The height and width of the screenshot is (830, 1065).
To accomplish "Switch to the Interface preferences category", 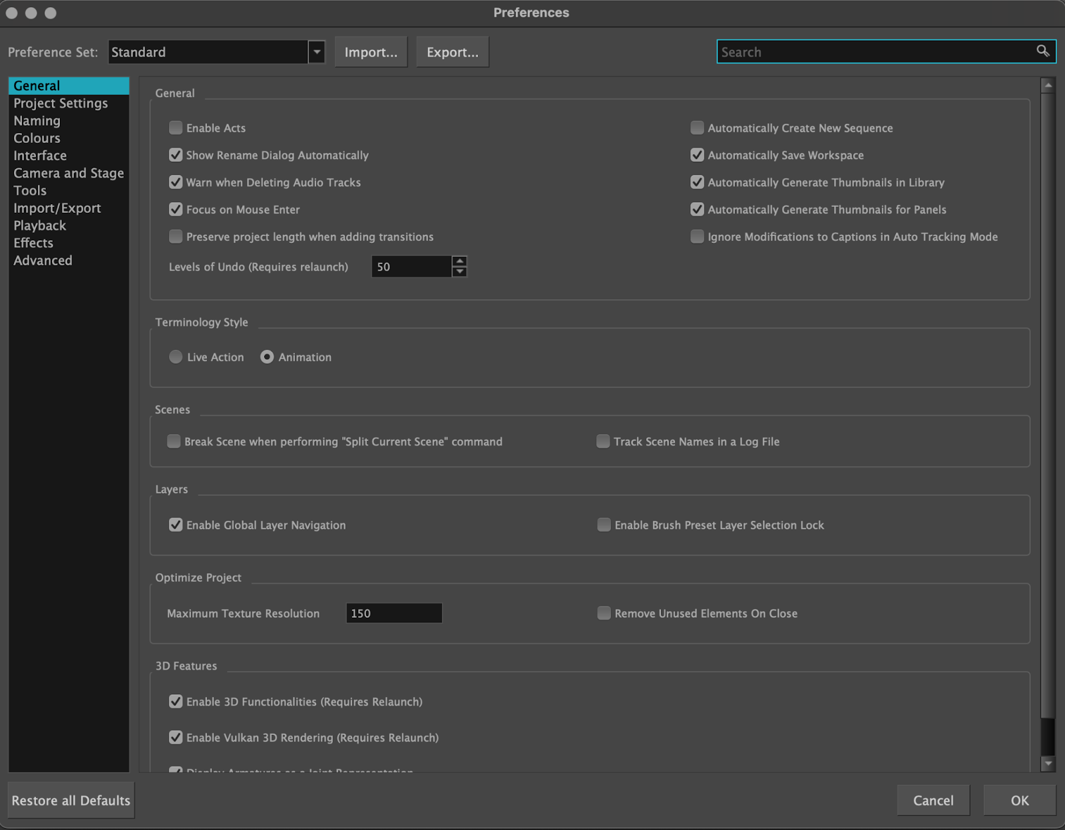I will 40,155.
